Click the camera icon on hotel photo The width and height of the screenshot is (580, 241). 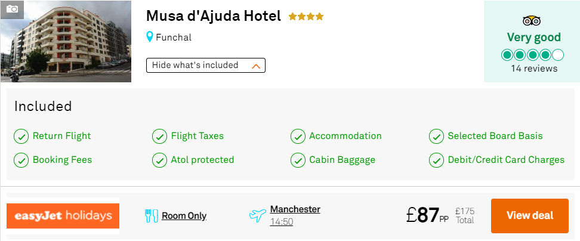click(x=12, y=9)
